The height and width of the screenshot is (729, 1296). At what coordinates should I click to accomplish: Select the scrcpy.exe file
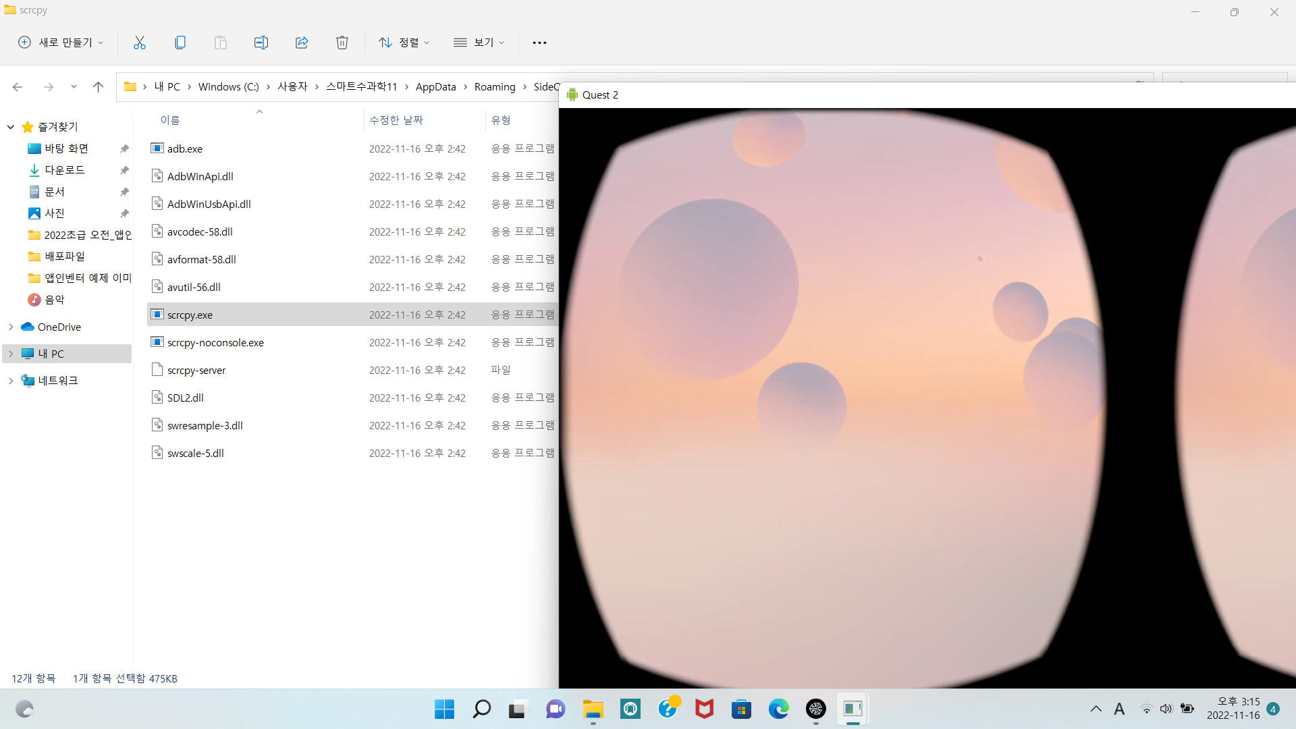coord(352,315)
